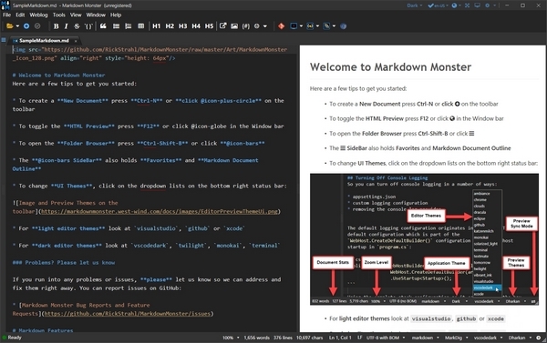Open a file with the folder icon

[x=9, y=26]
